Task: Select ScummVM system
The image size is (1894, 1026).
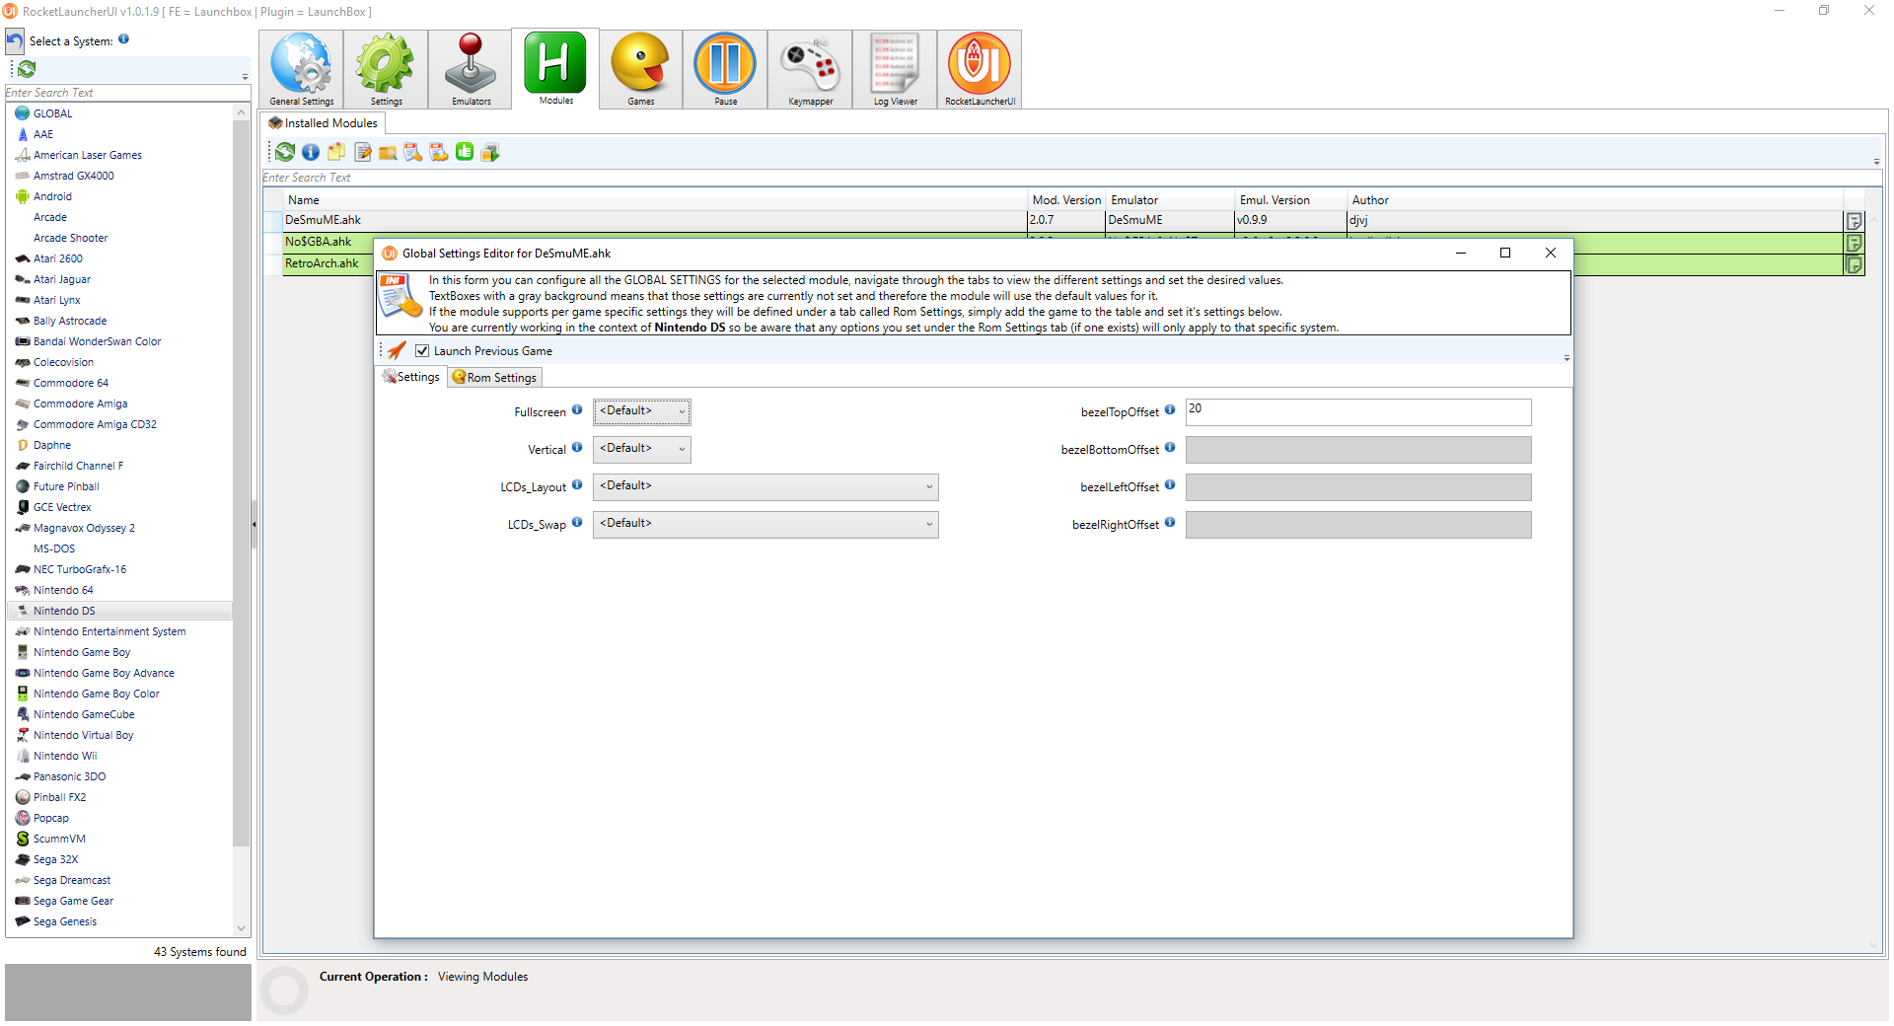Action: [x=59, y=839]
